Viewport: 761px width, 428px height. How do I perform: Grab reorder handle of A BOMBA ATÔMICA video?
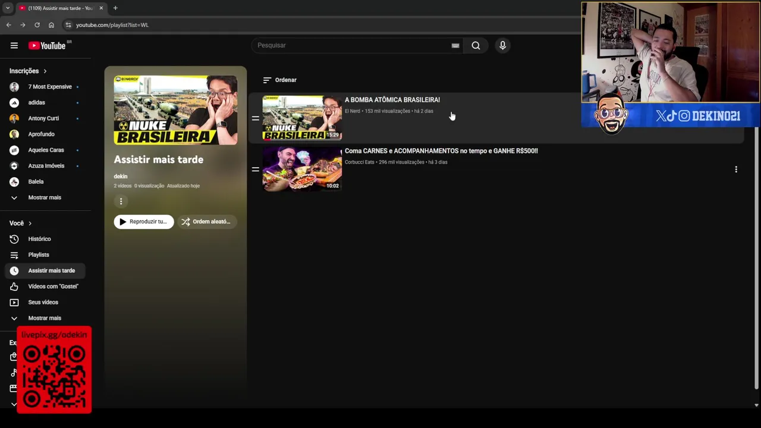point(255,118)
